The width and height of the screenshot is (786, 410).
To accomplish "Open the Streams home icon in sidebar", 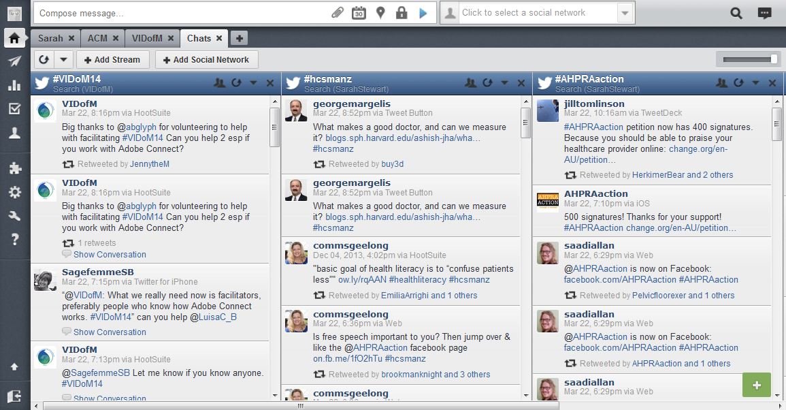I will 14,38.
